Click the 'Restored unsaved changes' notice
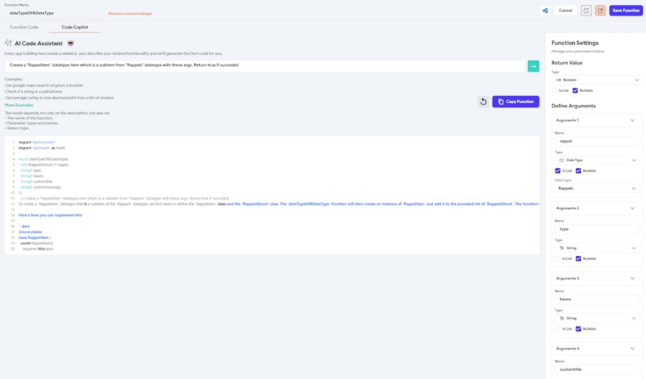 click(130, 14)
